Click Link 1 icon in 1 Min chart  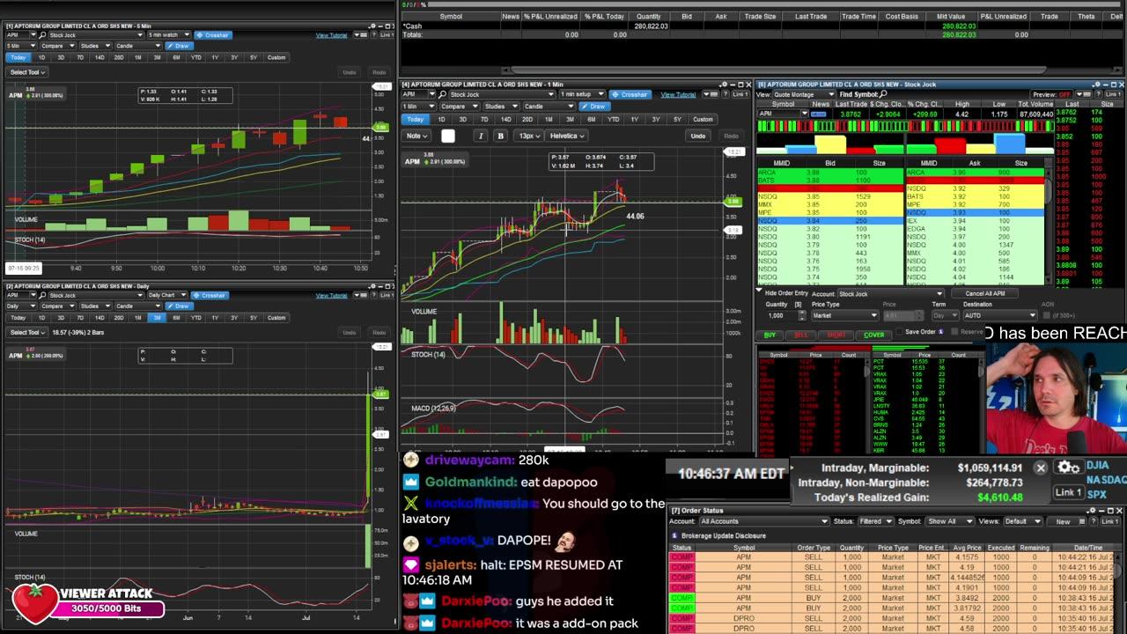(x=740, y=94)
